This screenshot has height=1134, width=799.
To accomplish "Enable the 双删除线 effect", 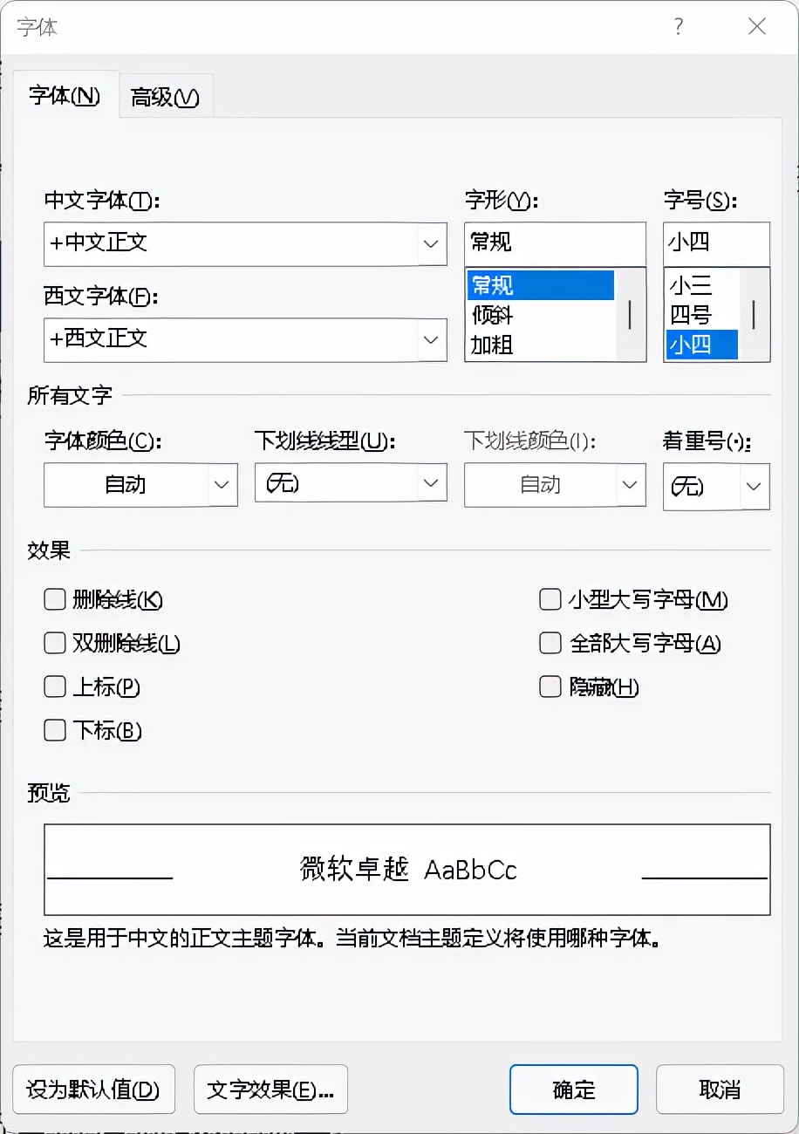I will [x=54, y=643].
